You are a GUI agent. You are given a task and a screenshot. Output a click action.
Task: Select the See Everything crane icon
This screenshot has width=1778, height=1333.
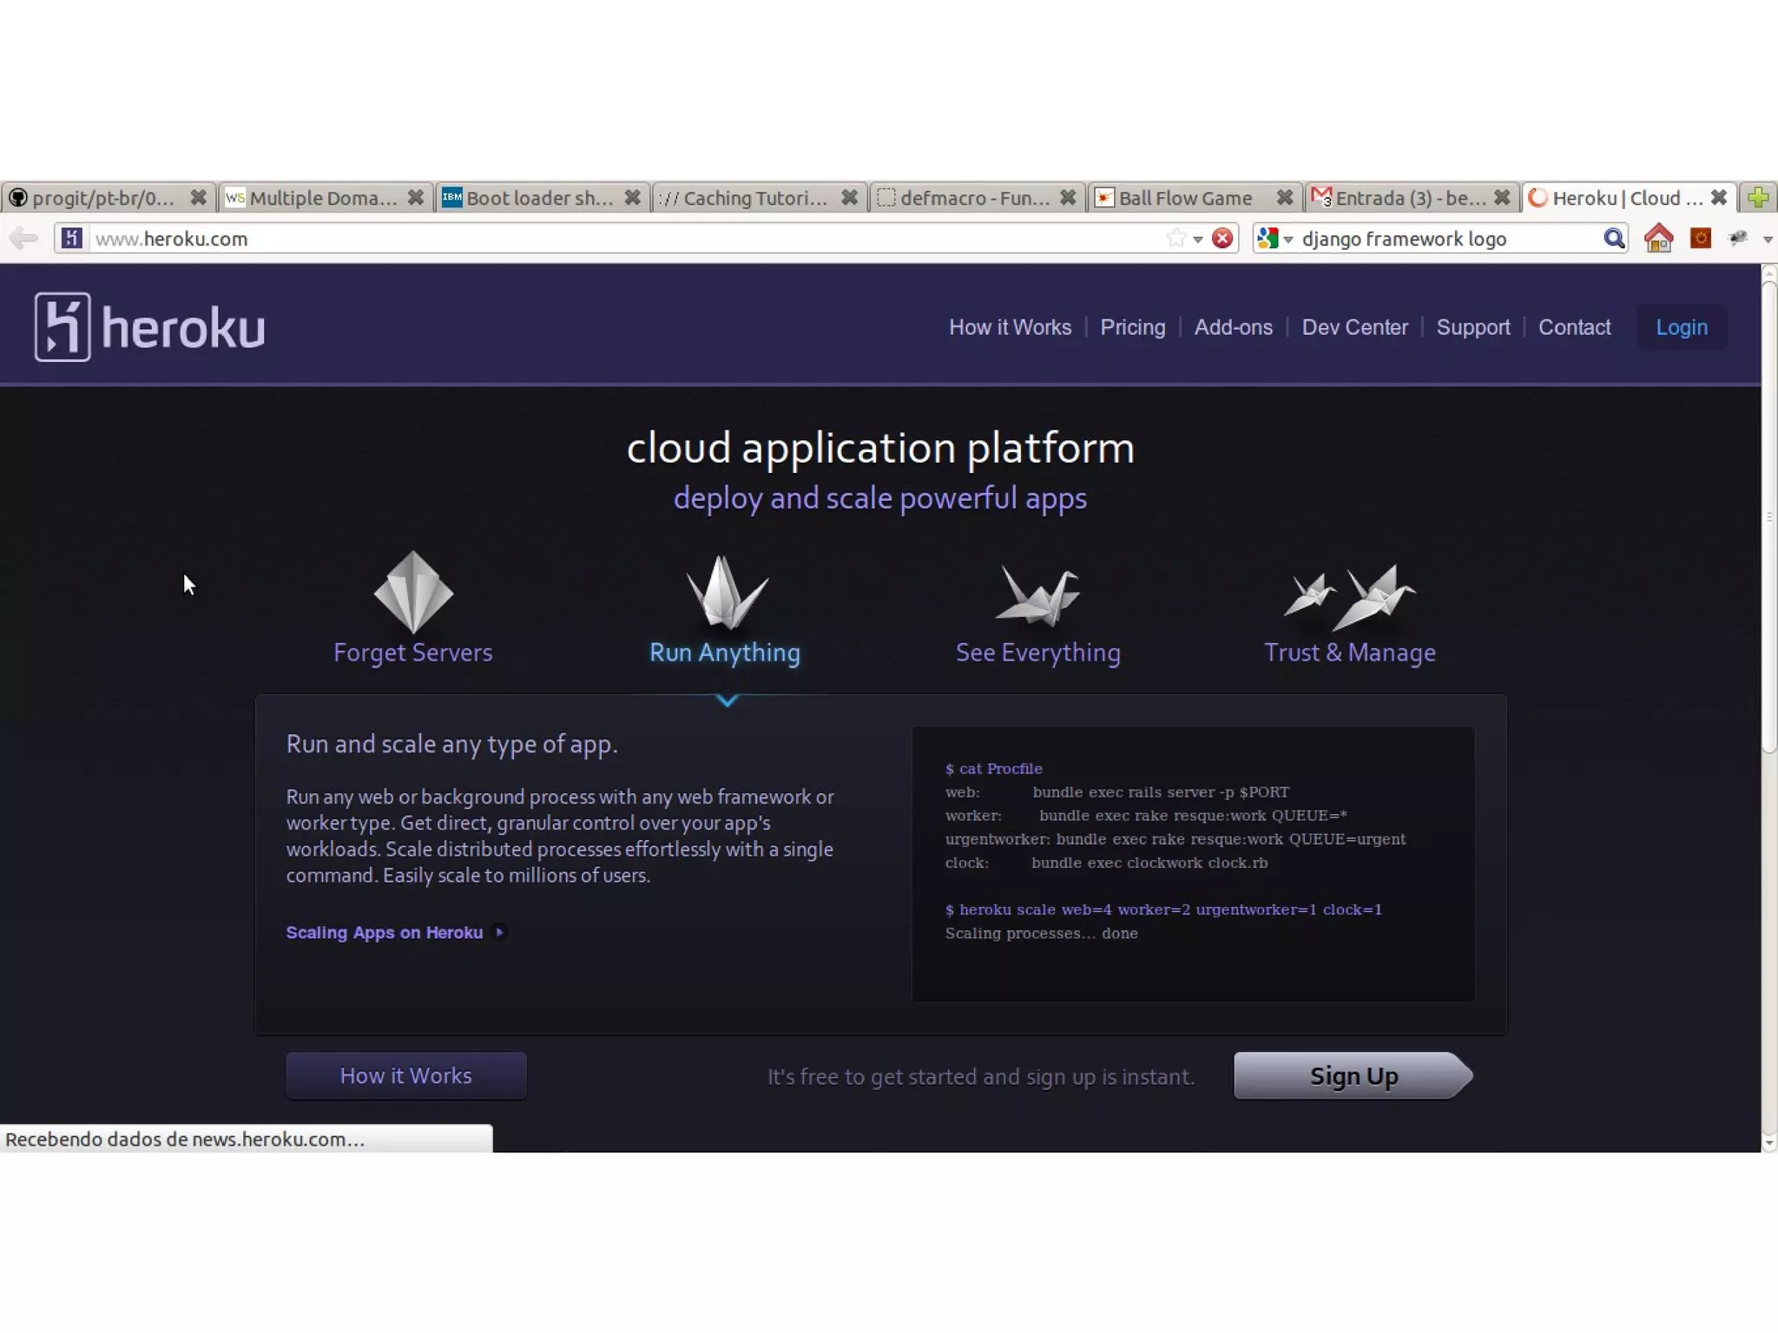click(1037, 595)
